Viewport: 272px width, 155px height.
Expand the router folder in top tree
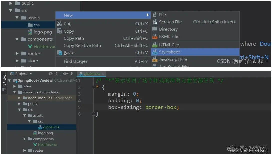(17, 53)
